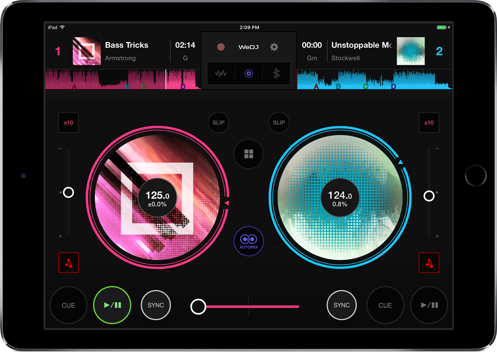Toggle the left deck key lock icon
The height and width of the screenshot is (352, 497).
tap(68, 262)
